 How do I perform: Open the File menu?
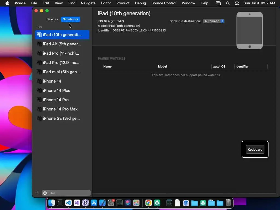coord(34,3)
